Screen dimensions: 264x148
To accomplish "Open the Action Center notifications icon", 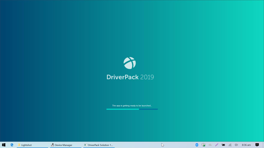I will point(257,145).
